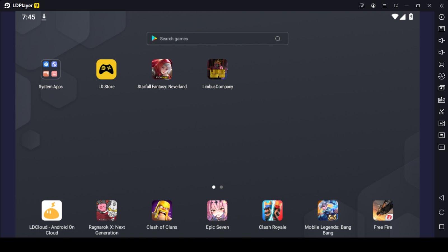The width and height of the screenshot is (448, 252).
Task: Take a screenshot with scissors icon
Action: coord(442,112)
